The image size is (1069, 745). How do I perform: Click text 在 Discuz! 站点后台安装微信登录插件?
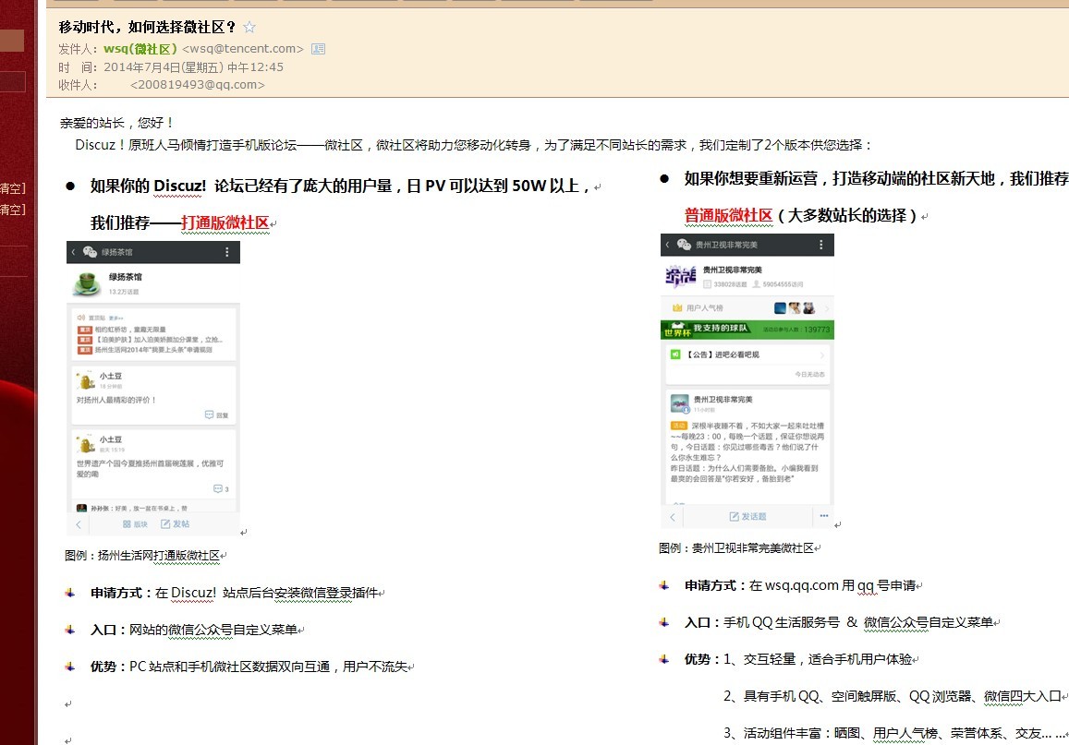point(266,594)
